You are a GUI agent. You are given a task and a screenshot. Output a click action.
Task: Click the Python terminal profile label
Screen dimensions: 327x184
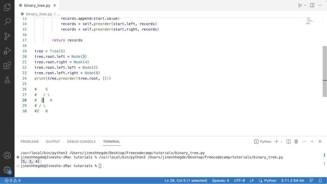[x=263, y=142]
